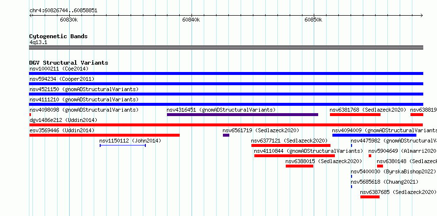Open esv3569446 (Uddin2014) label
This screenshot has width=437, height=216.
[62, 130]
